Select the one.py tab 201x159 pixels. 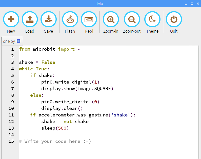pos(9,41)
